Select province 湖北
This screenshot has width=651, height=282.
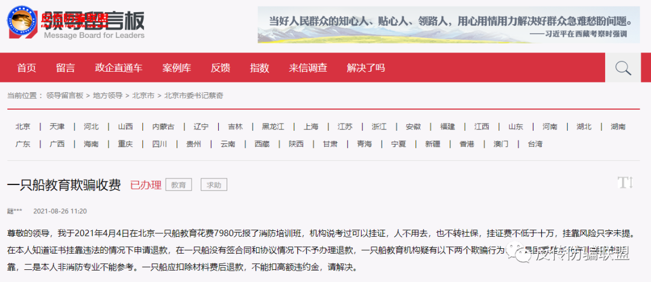coord(584,127)
